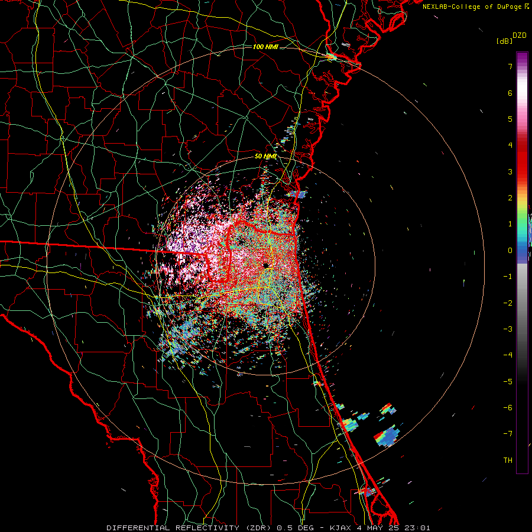
Task: Click the -6 value on the scale
Action: 508,407
